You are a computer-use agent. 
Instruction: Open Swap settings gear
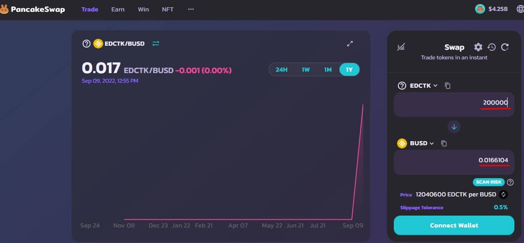[478, 47]
